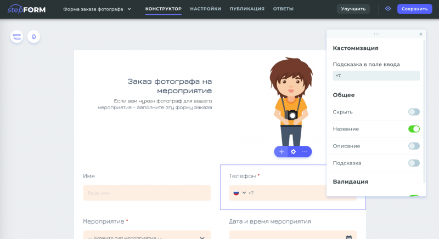Click the Улучшить button
Viewport: 439px width, 239px height.
353,9
